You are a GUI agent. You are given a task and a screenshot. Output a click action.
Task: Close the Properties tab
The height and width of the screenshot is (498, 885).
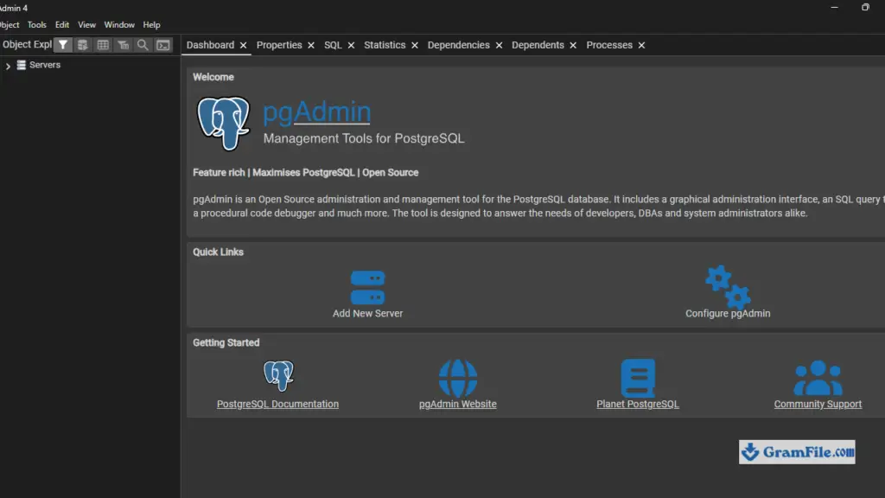pos(311,45)
